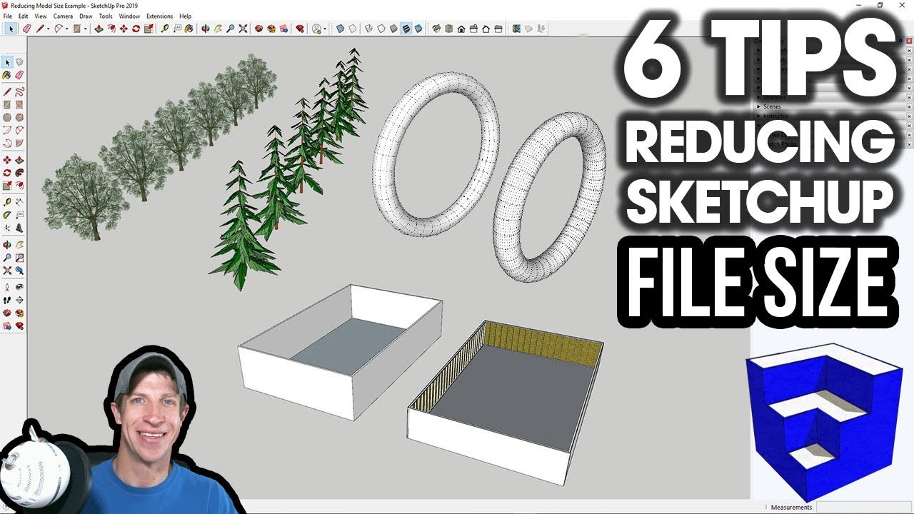
Task: Open the Draw menu
Action: (86, 16)
